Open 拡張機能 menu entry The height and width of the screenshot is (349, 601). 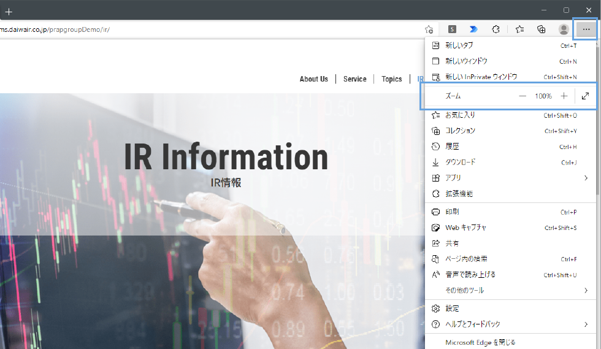510,194
